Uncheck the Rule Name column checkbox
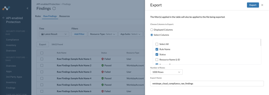The height and width of the screenshot is (95, 269). point(157,49)
